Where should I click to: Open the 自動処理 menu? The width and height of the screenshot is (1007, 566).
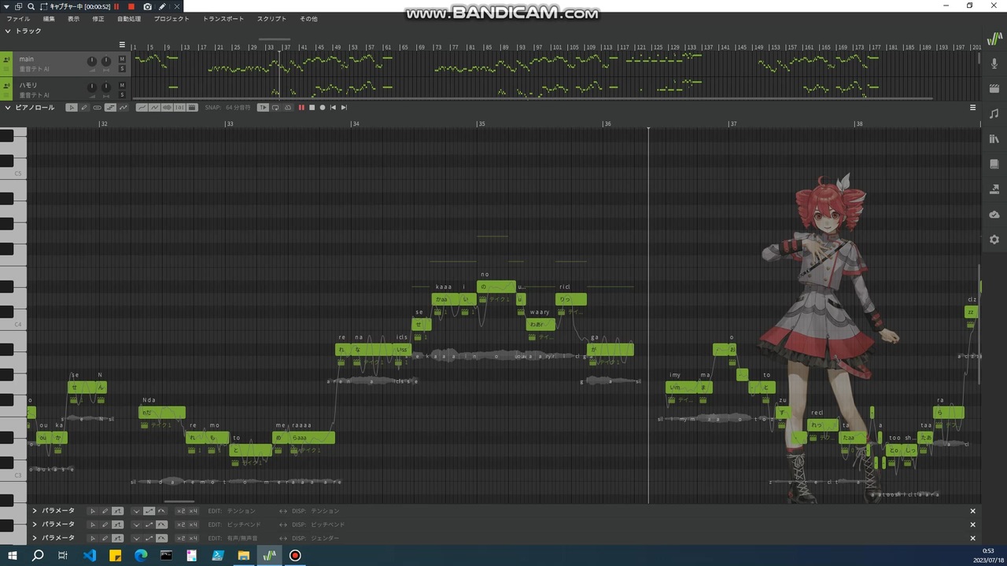(x=129, y=19)
